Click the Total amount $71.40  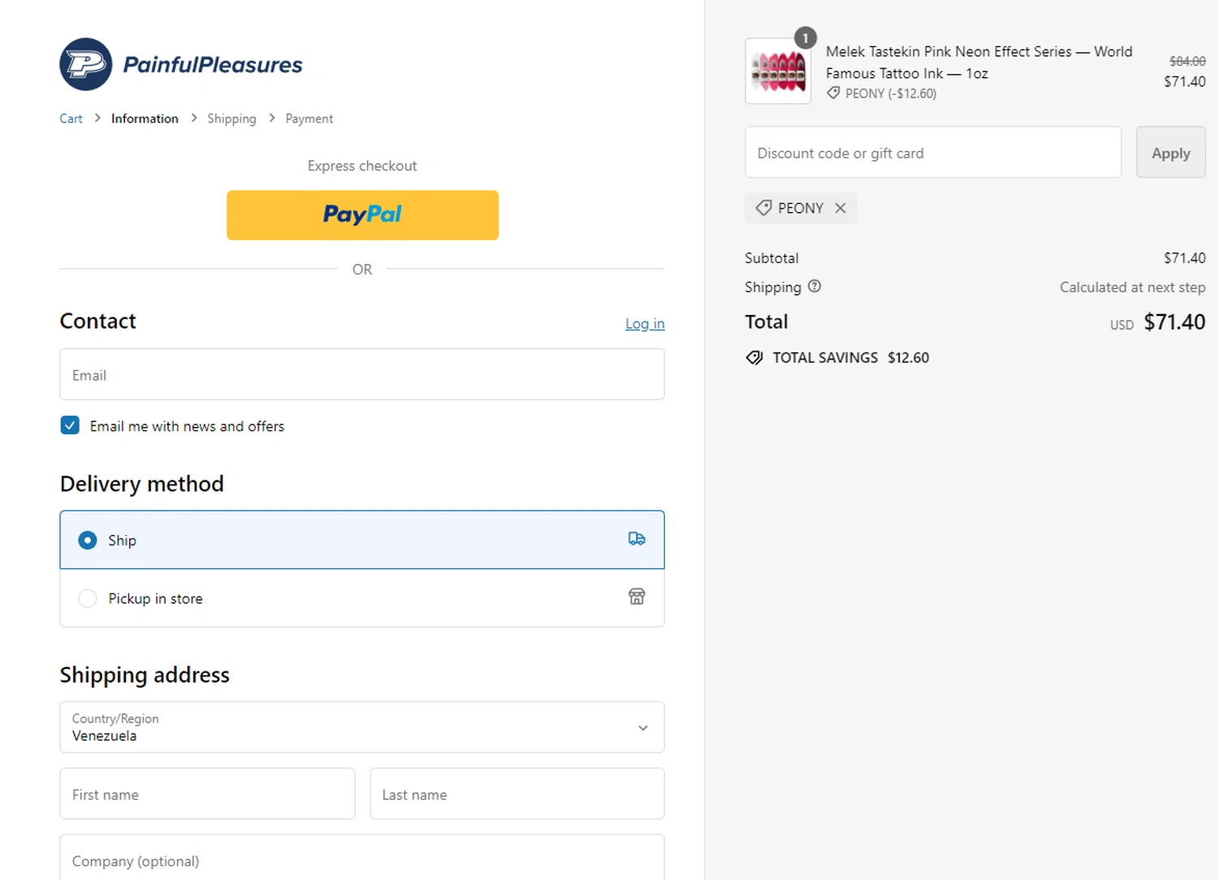tap(1174, 322)
